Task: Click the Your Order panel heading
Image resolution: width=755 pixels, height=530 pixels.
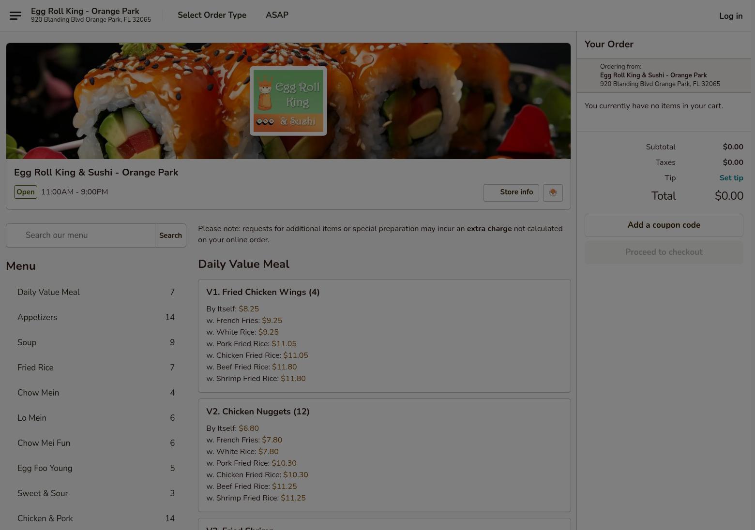Action: [609, 44]
